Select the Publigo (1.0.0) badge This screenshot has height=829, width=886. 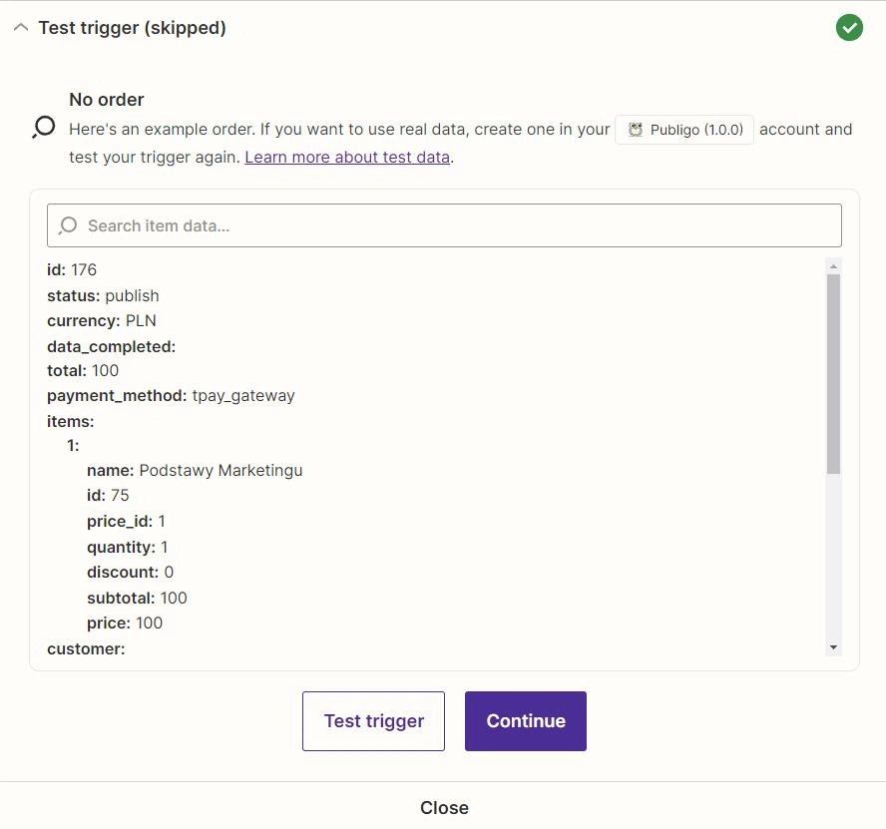tap(684, 130)
